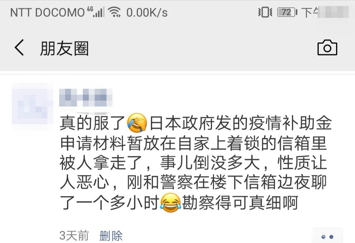Select the post line starting 申请材料暂放

pyautogui.click(x=193, y=143)
